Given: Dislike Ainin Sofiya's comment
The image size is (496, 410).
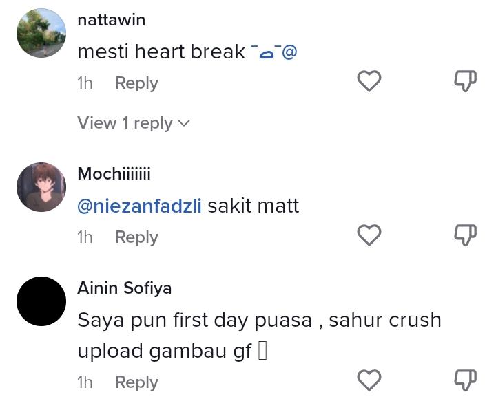Looking at the screenshot, I should point(466,380).
